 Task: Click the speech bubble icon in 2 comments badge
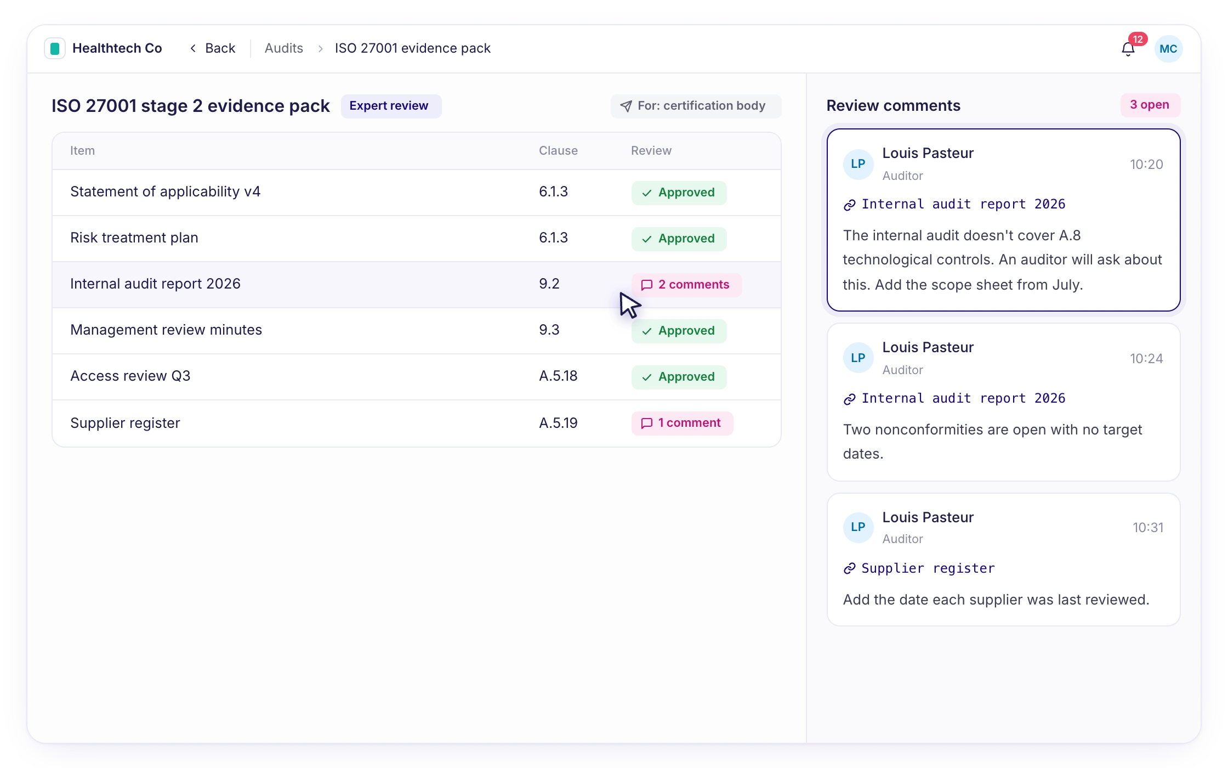click(646, 285)
